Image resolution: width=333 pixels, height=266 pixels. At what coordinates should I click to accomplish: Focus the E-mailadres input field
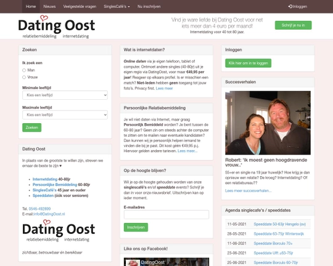166,214
